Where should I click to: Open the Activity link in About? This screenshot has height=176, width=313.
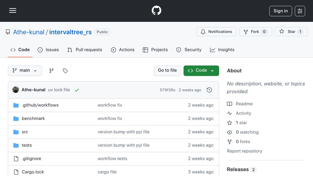point(243,113)
